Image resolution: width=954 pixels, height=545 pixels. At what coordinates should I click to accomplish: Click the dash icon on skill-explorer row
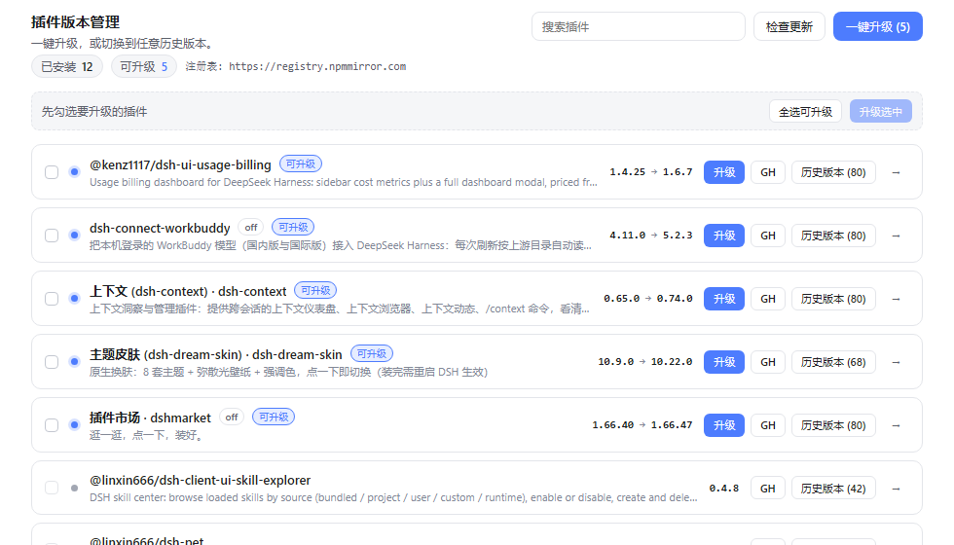click(x=896, y=489)
